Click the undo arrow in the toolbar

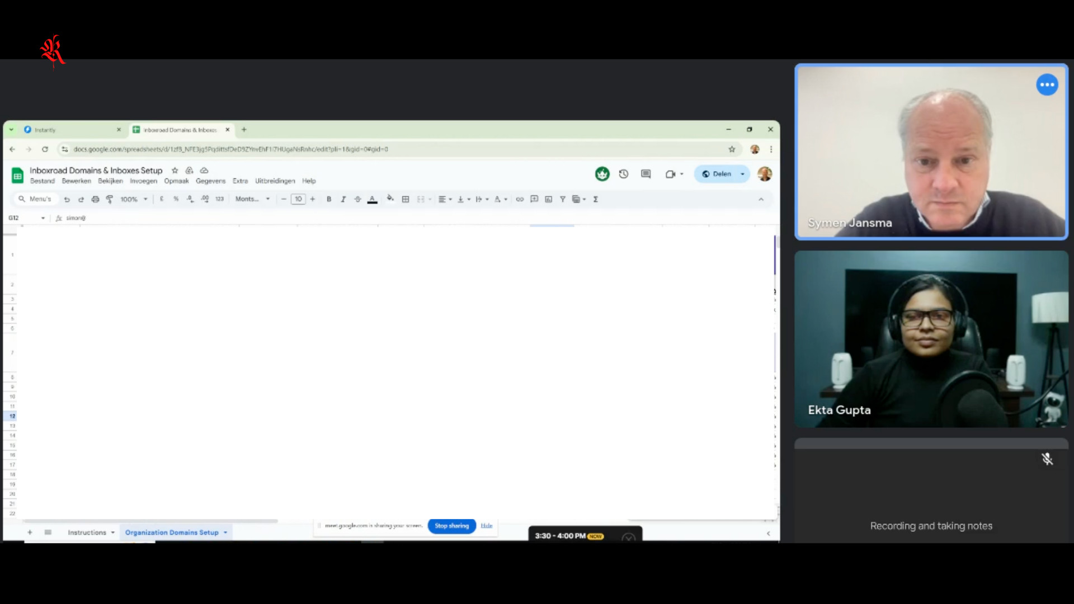coord(67,199)
